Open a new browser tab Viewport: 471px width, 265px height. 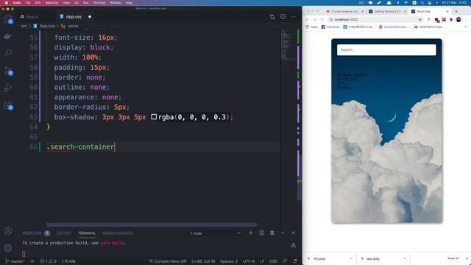456,12
